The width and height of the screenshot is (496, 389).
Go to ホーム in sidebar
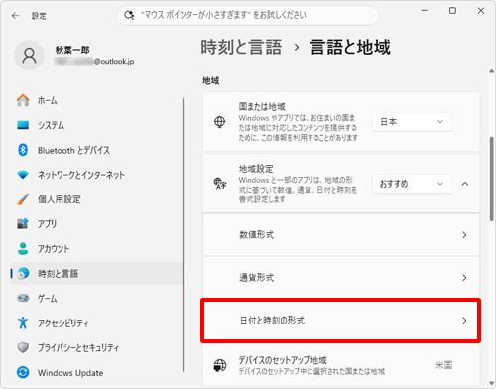point(96,100)
